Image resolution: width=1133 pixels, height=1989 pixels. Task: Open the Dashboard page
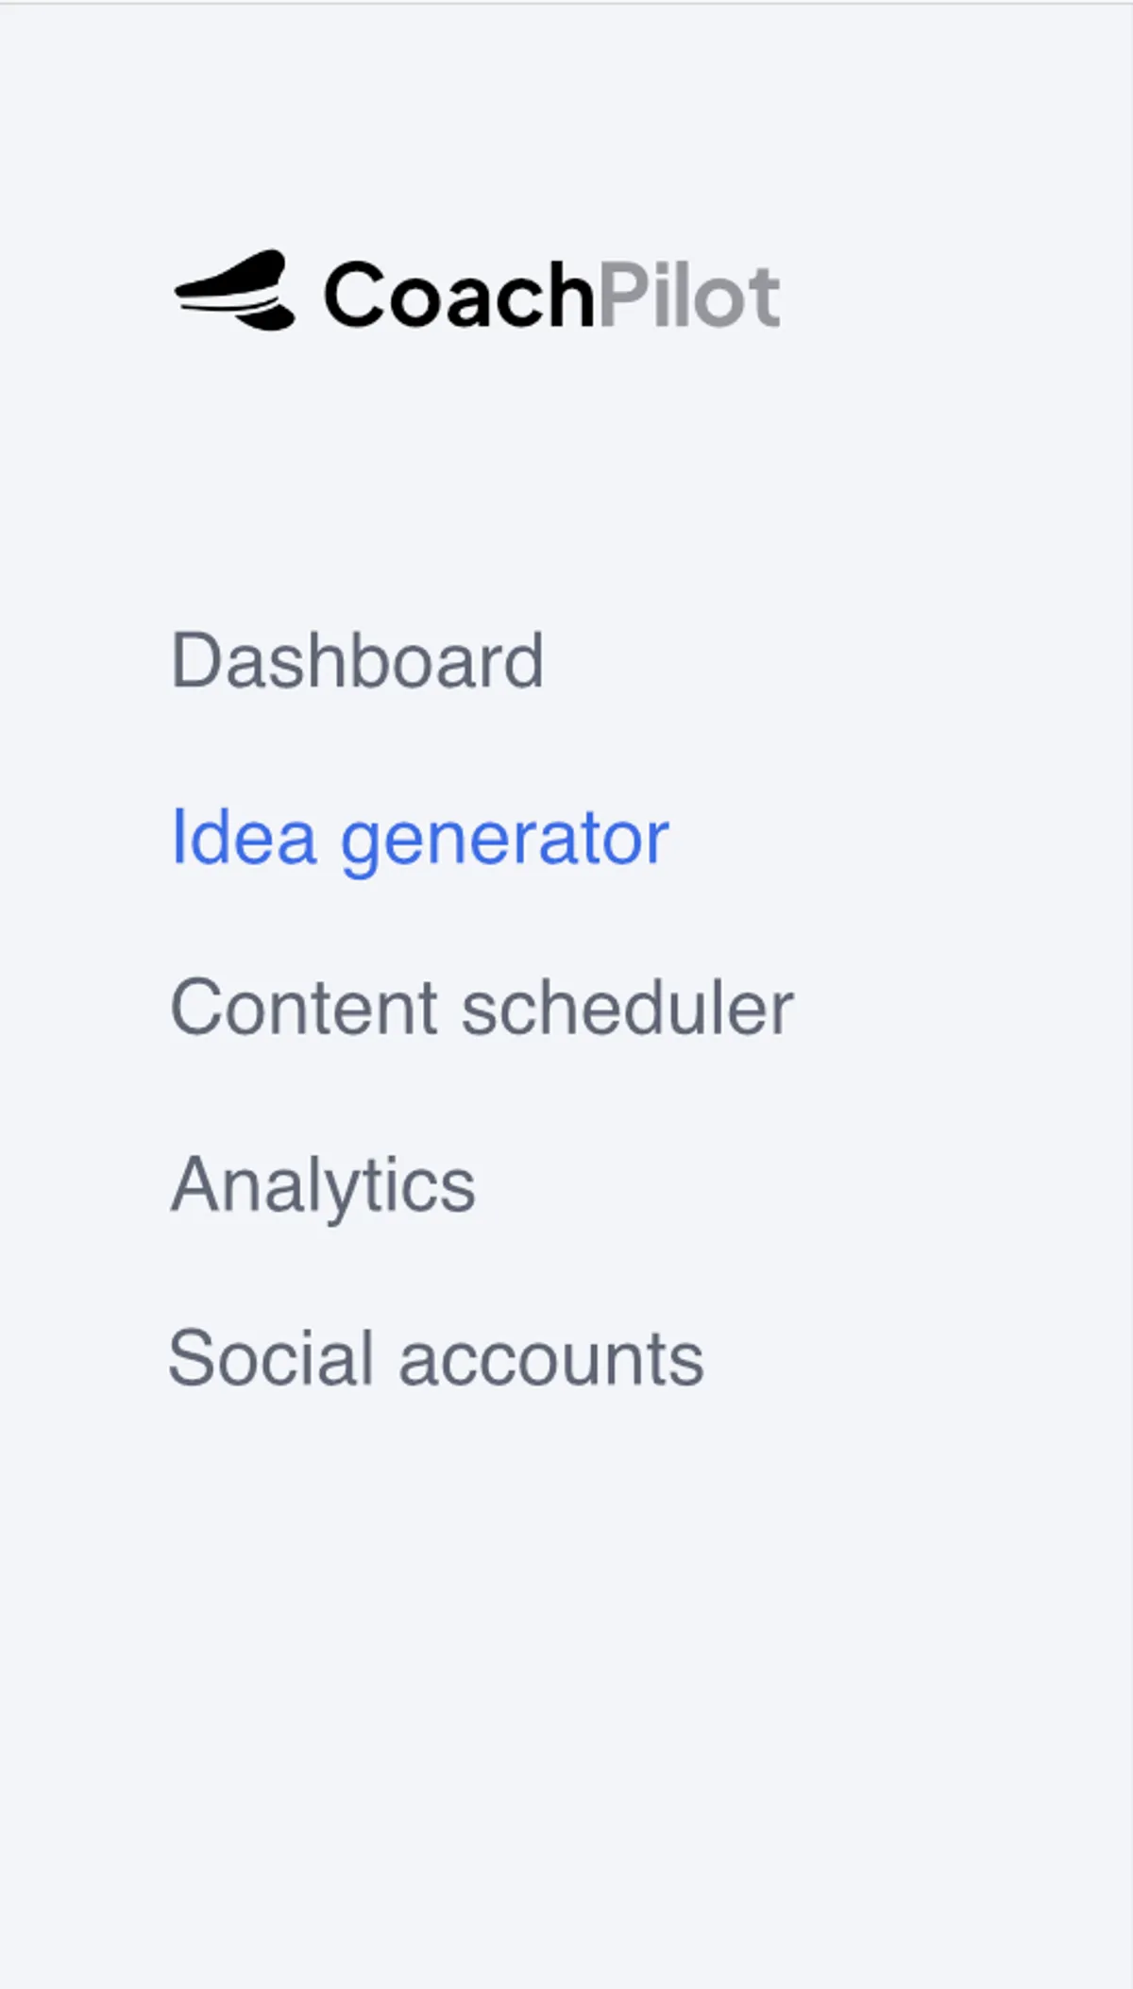coord(357,660)
